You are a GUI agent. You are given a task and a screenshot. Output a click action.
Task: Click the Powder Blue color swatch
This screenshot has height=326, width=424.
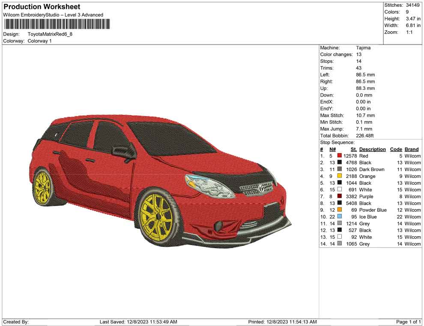(x=340, y=210)
